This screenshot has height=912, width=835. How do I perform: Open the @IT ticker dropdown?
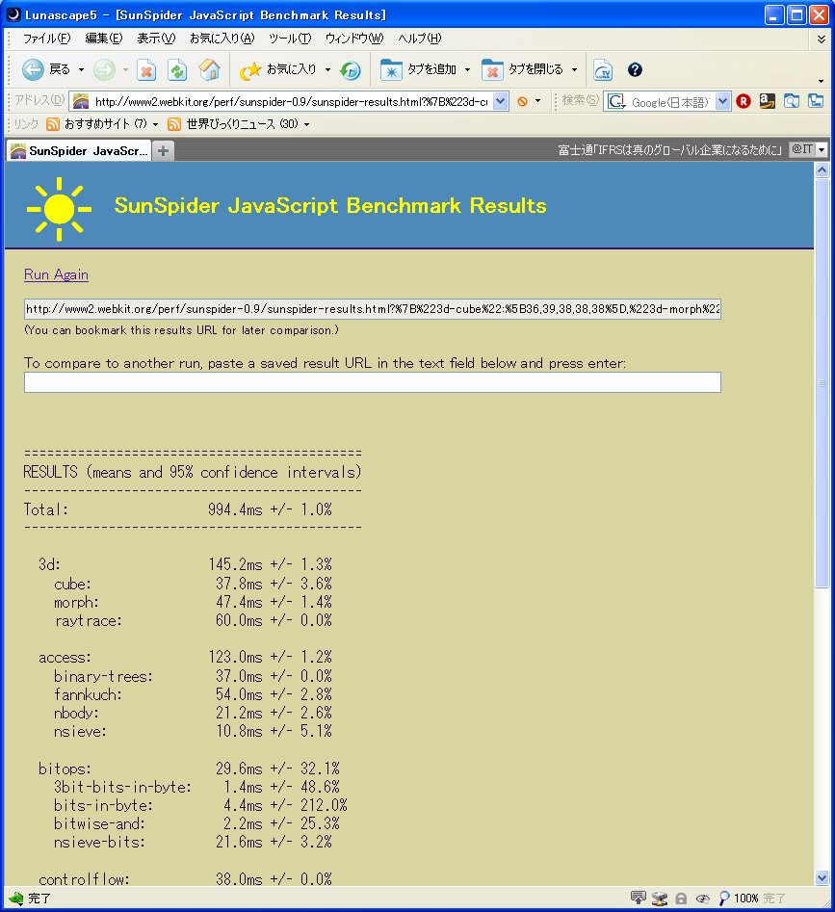822,149
